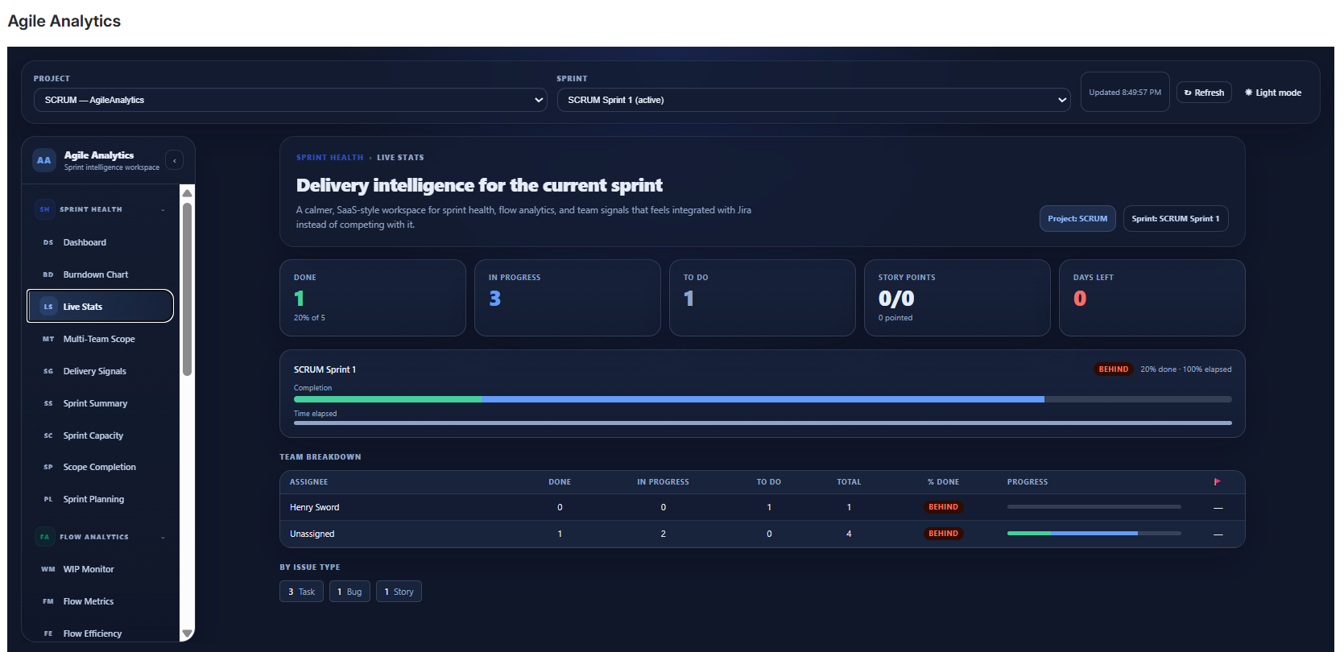Click the Sprint: SCRUM Sprint 1 chip
The image size is (1344, 652).
pos(1176,218)
